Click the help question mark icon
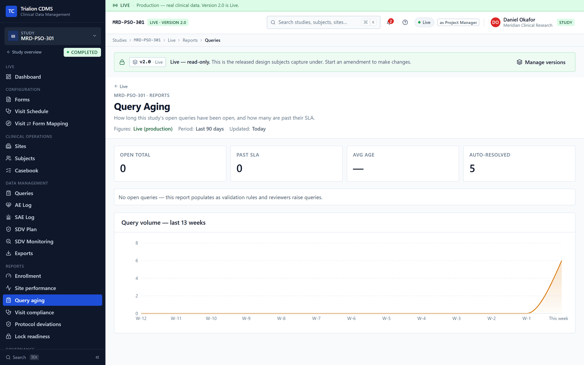584x365 pixels. tap(405, 22)
